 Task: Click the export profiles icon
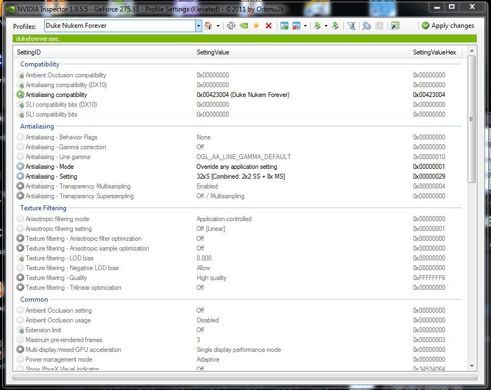(317, 26)
